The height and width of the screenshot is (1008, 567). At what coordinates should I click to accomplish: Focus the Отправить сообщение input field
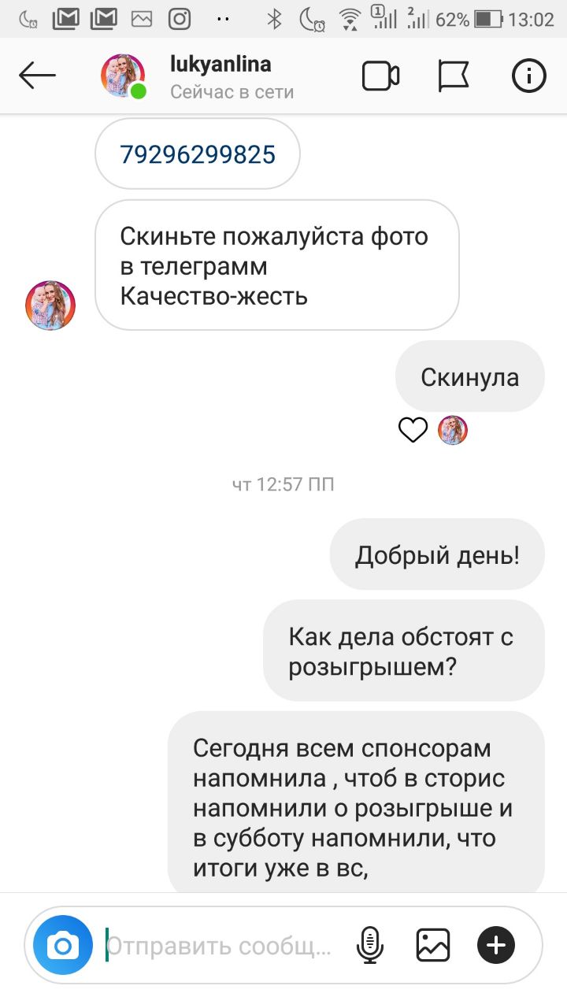pyautogui.click(x=220, y=945)
